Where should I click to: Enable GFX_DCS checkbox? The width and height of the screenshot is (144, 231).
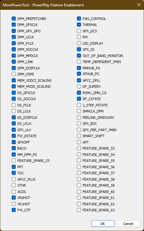[79, 31]
